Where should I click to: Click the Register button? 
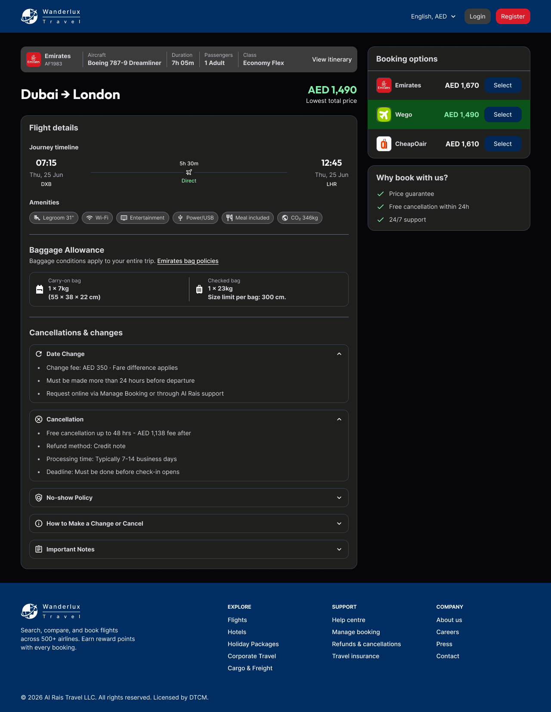(513, 16)
